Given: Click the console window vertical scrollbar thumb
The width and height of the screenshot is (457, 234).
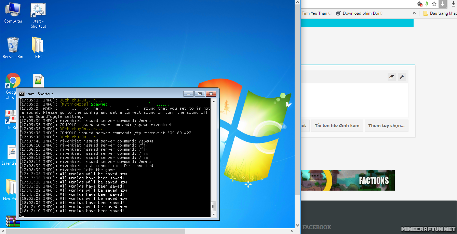Looking at the screenshot, I should point(214,206).
